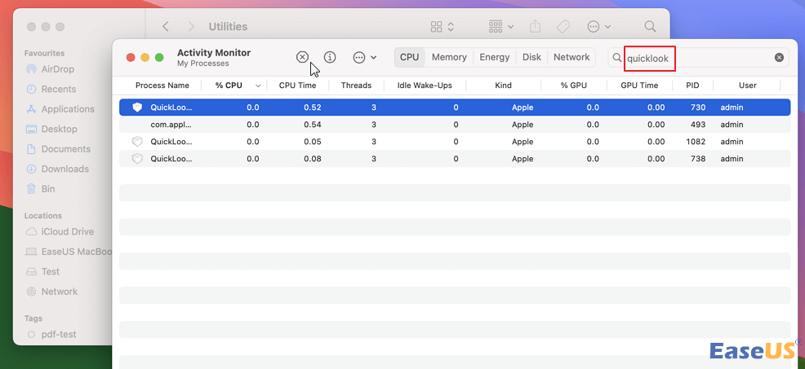The height and width of the screenshot is (369, 805).
Task: Open AirDrop in the Finder sidebar
Action: (59, 70)
